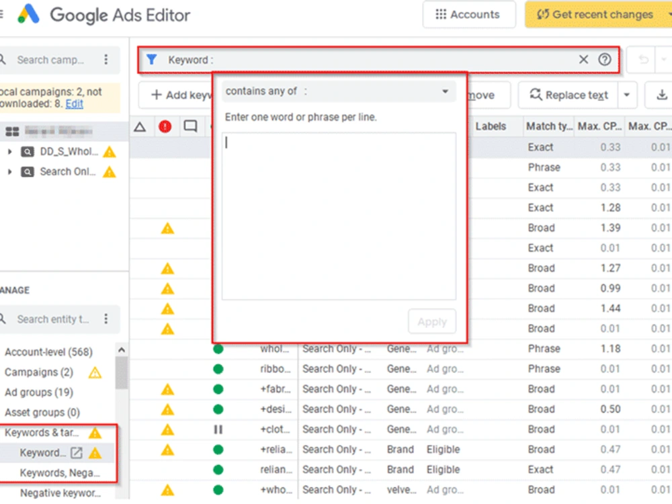This screenshot has width=672, height=504.
Task: Expand the Search Onl... campaign node
Action: point(9,172)
